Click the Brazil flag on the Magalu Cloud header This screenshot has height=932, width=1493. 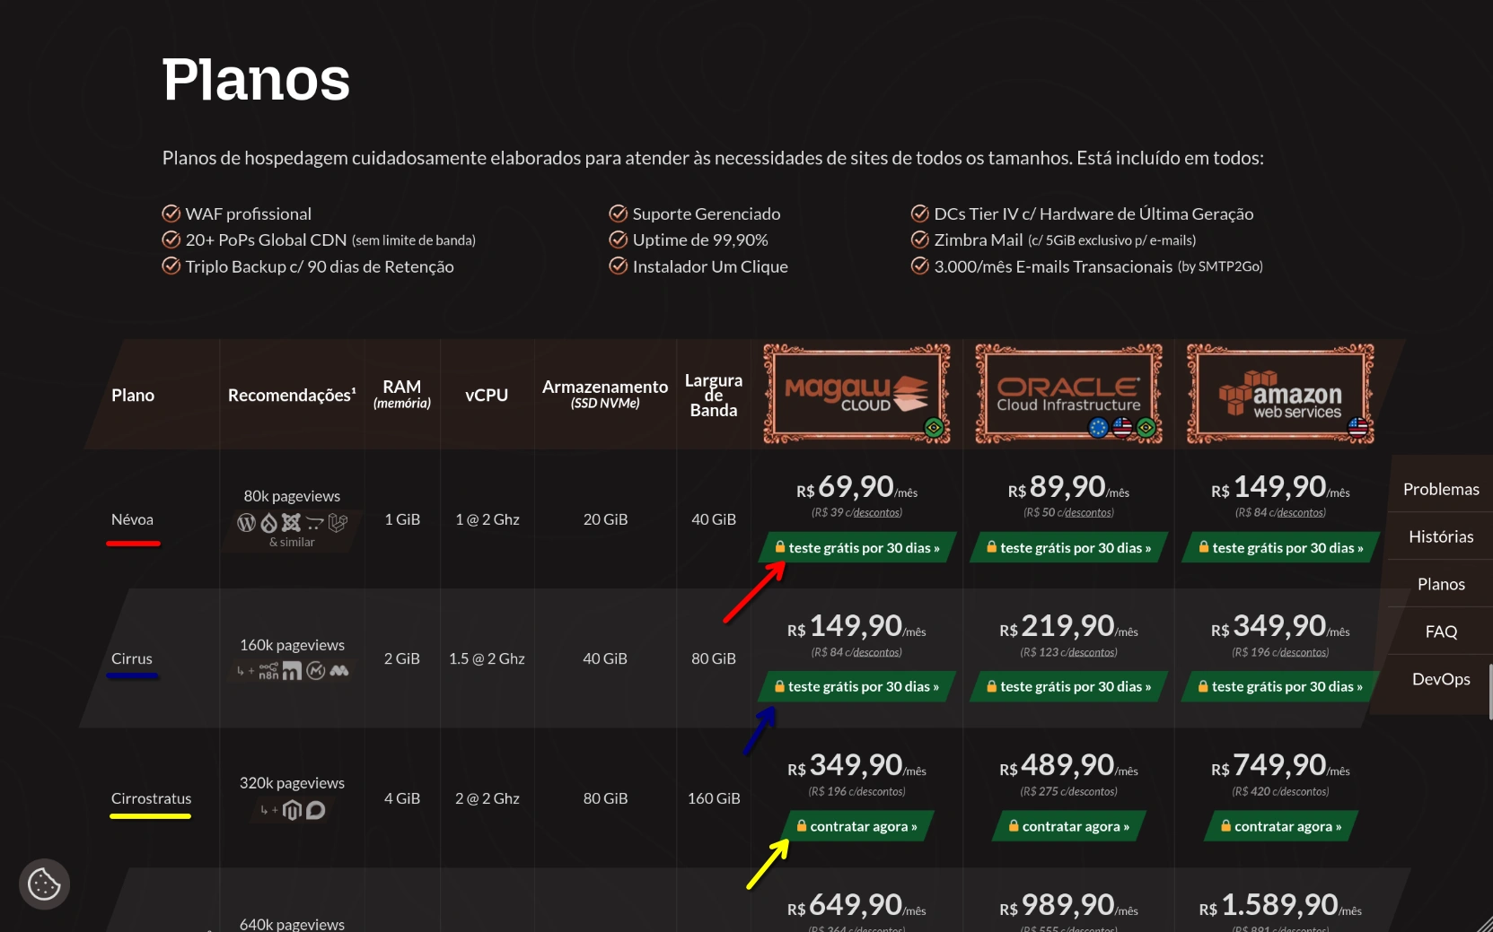[x=935, y=428]
